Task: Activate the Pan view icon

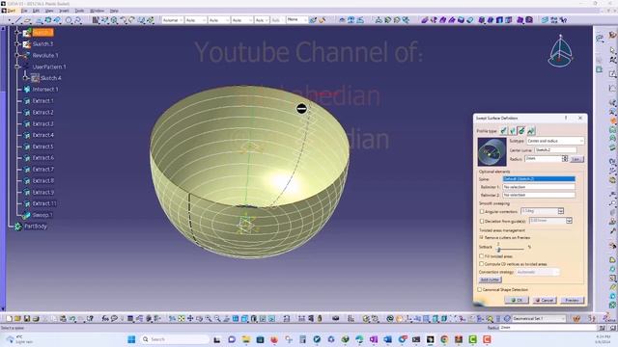Action: click(190, 319)
